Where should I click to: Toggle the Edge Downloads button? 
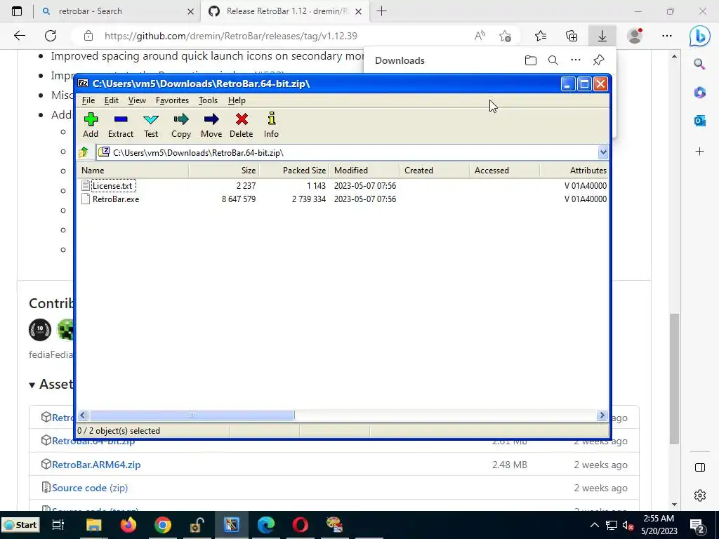coord(602,36)
